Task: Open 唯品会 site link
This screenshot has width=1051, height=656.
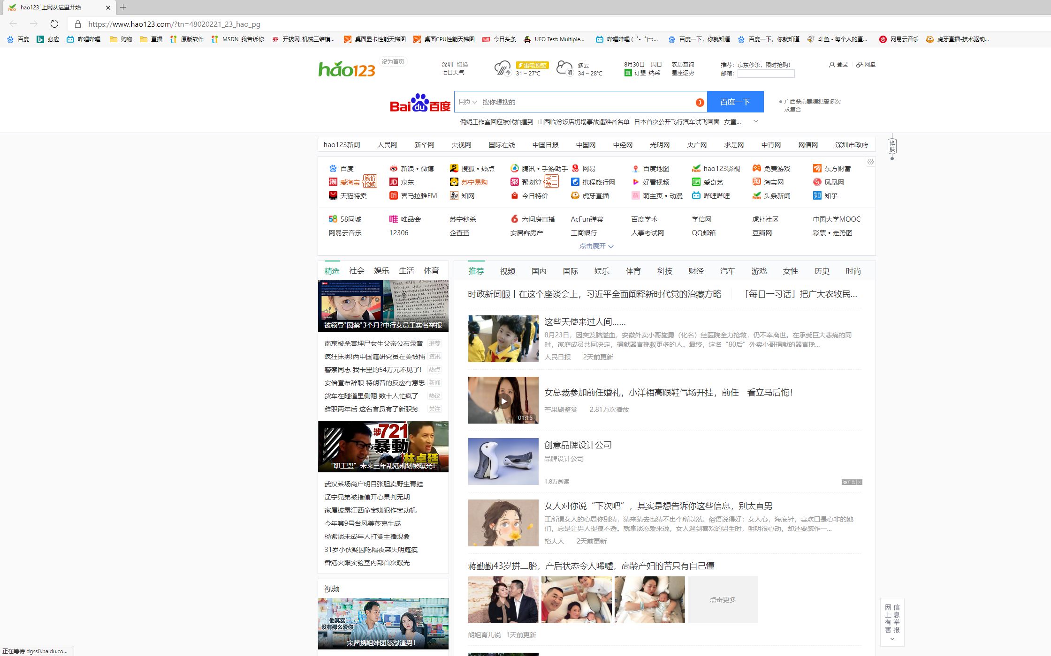Action: click(405, 219)
